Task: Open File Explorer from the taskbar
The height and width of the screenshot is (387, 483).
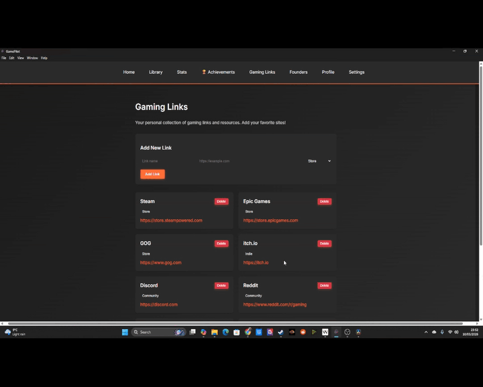Action: pos(215,332)
